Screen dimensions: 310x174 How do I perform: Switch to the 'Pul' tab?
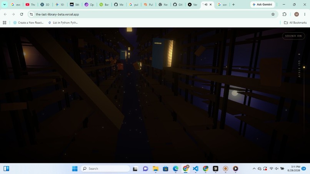coord(148,4)
